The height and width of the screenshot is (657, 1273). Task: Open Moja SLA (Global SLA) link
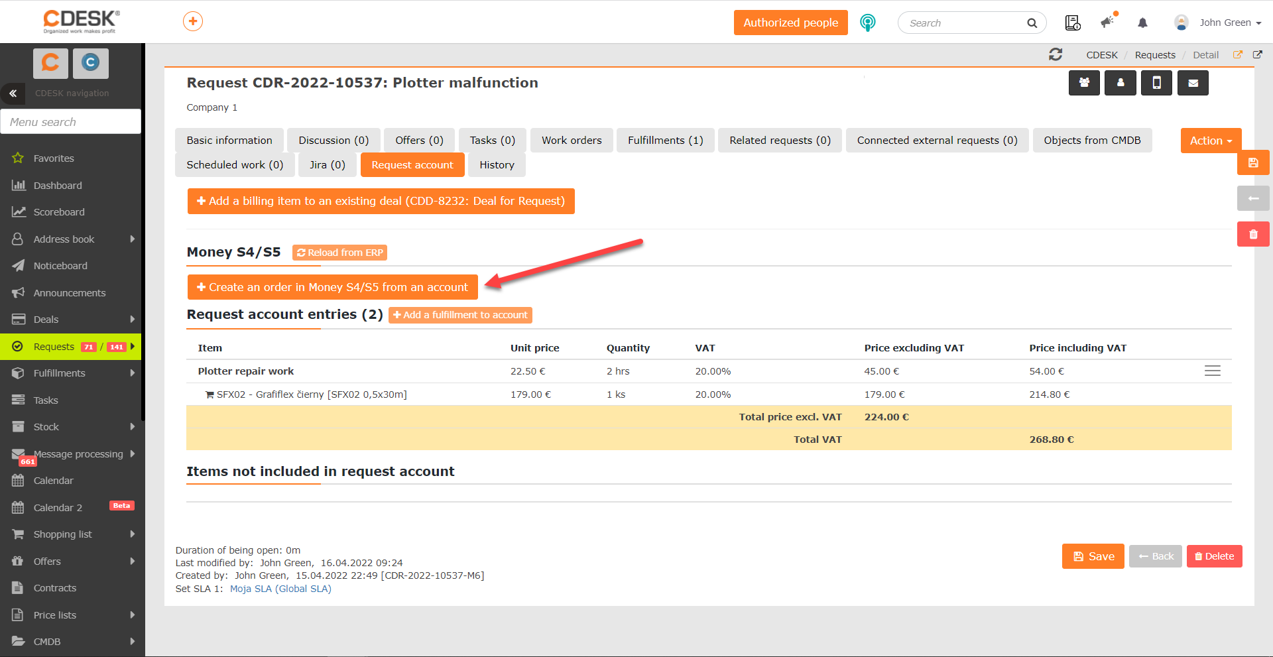click(x=280, y=589)
